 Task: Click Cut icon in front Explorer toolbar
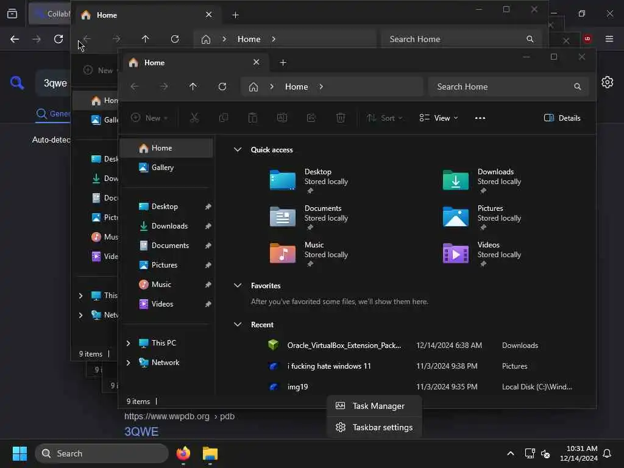click(194, 118)
